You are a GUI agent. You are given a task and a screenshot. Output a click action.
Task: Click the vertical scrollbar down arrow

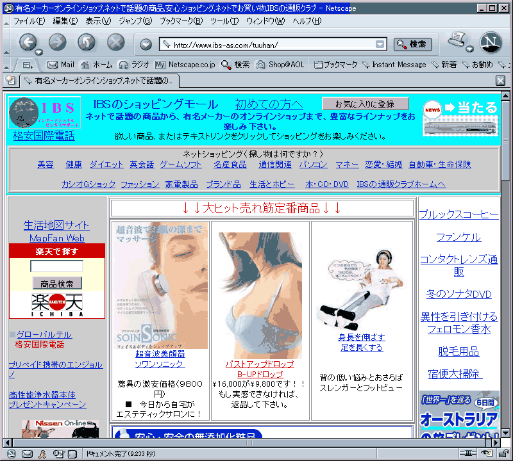pyautogui.click(x=505, y=433)
